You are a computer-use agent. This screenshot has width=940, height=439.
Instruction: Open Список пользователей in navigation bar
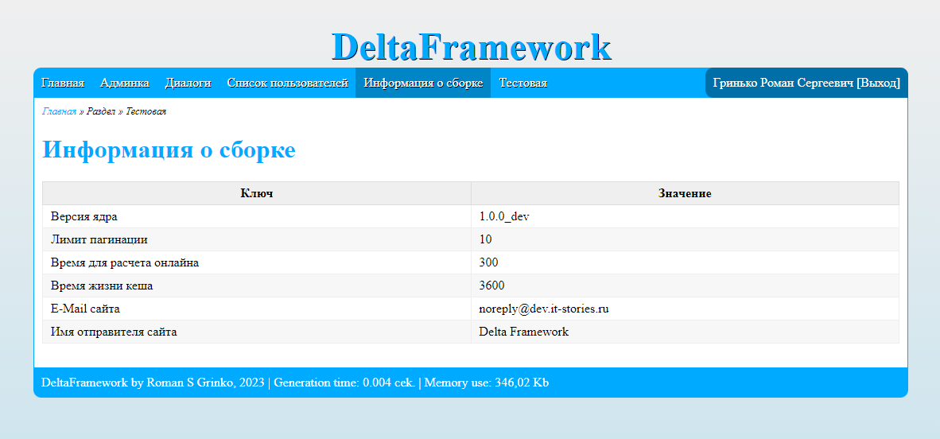287,83
